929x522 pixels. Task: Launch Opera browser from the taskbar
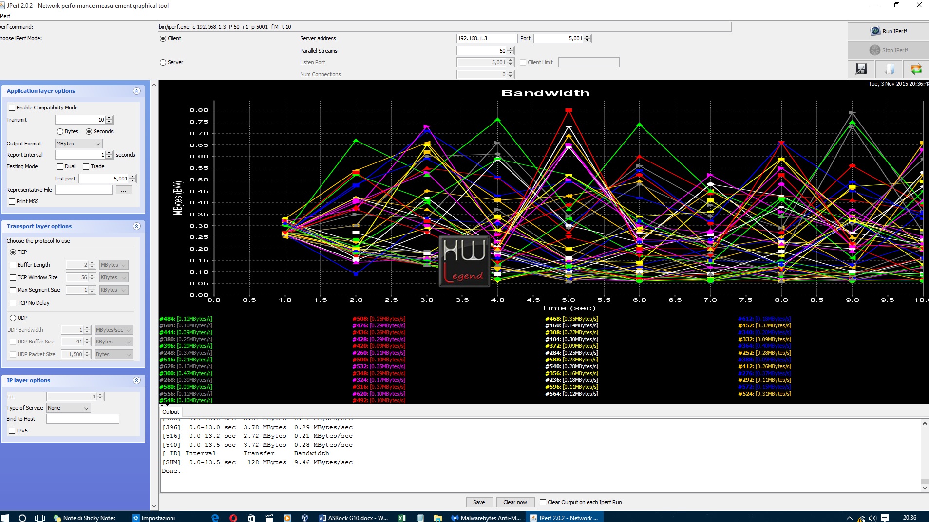[233, 518]
